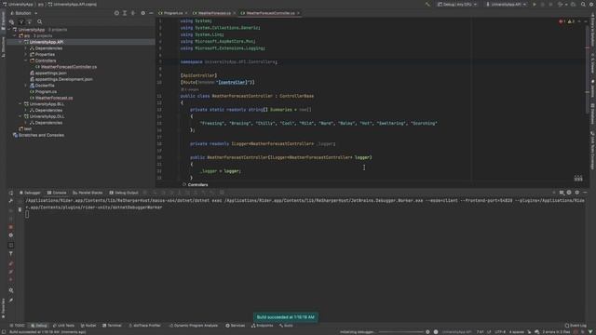596x335 pixels.
Task: Click the rerun icon at debug panel top-left
Action: pos(10,193)
